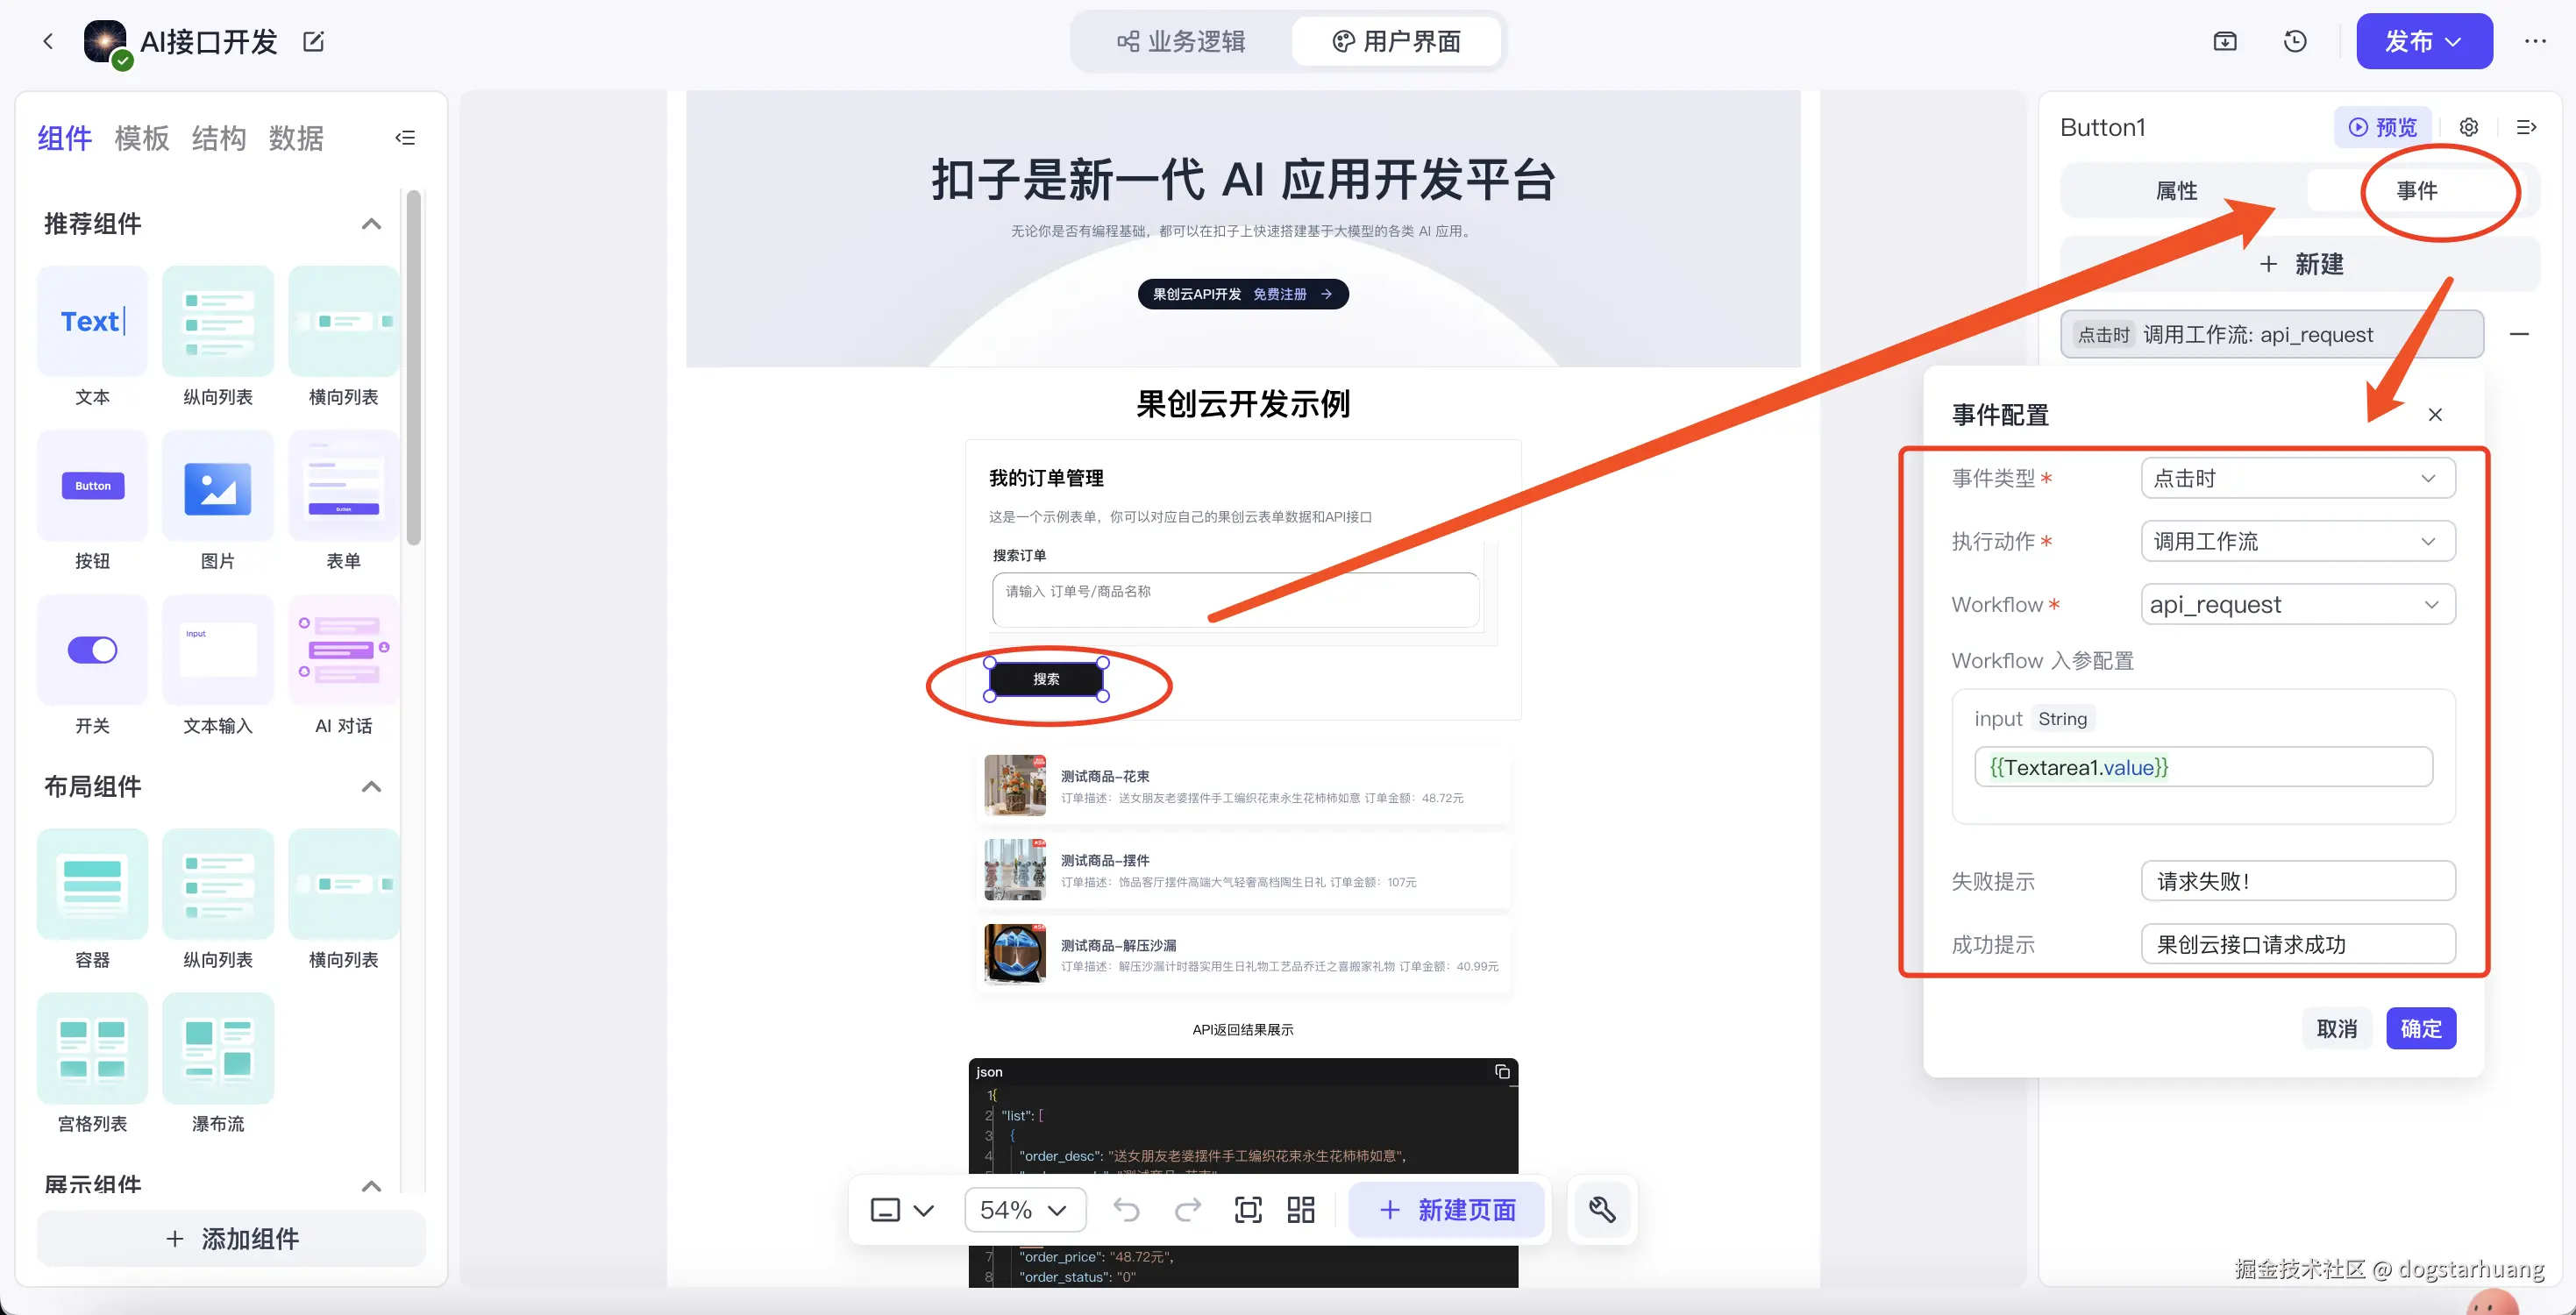
Task: Open Button1 settings gear icon
Action: tap(2469, 127)
